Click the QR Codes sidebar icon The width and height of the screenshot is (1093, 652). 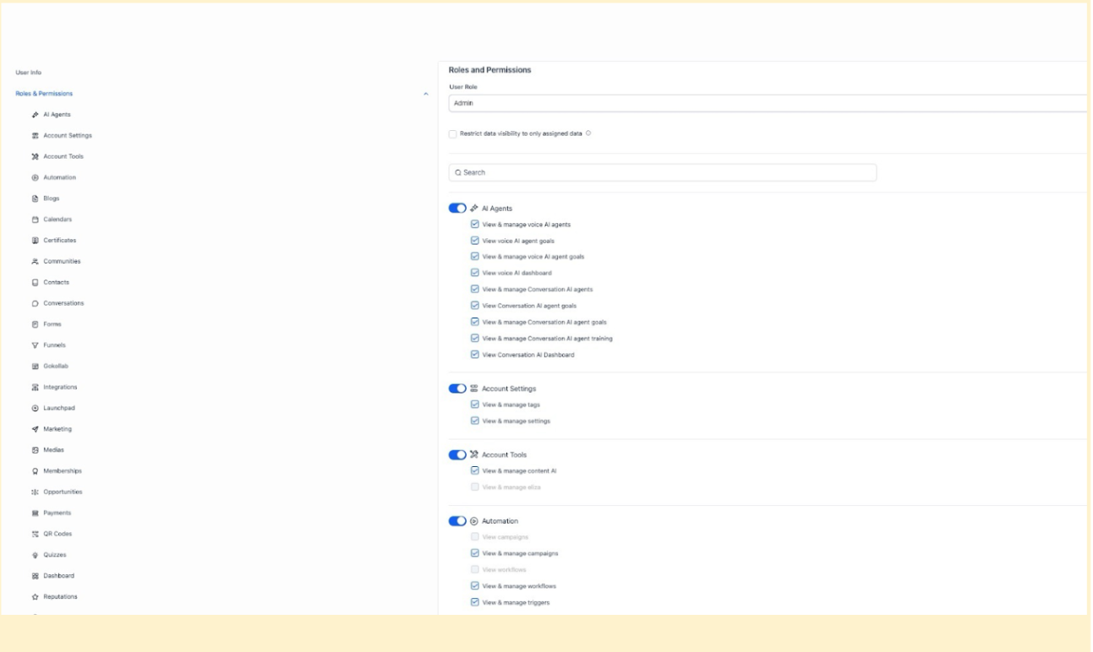click(x=36, y=534)
